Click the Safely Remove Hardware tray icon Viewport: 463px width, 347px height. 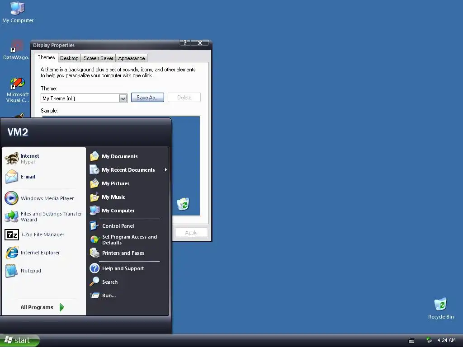click(x=429, y=340)
